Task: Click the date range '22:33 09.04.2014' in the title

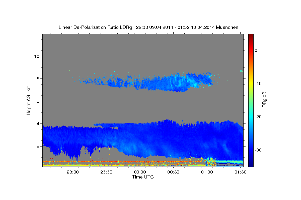Action: tap(155, 27)
